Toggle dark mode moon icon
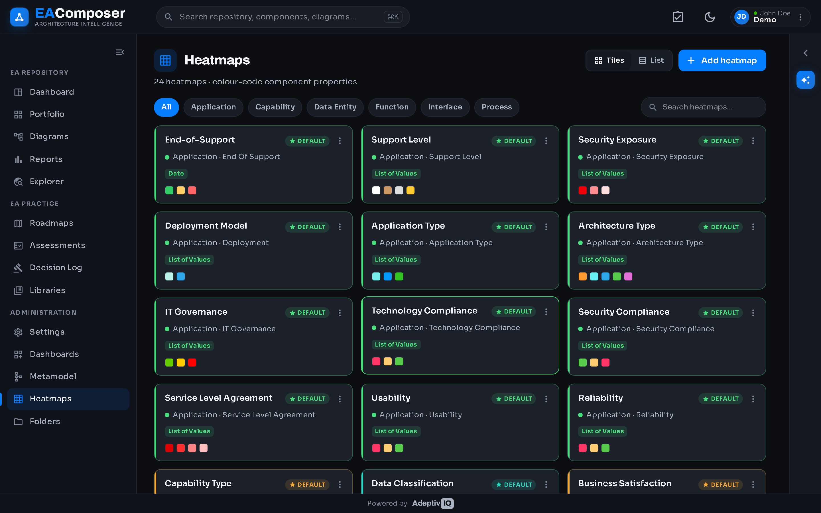Viewport: 821px width, 513px height. point(709,17)
